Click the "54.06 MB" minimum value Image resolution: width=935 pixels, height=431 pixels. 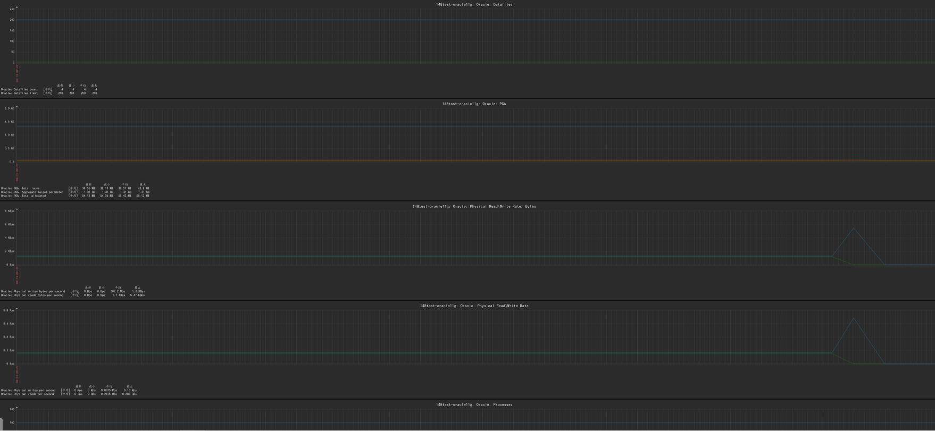106,196
